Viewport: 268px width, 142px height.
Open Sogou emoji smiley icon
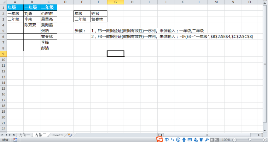pyautogui.click(x=178, y=139)
